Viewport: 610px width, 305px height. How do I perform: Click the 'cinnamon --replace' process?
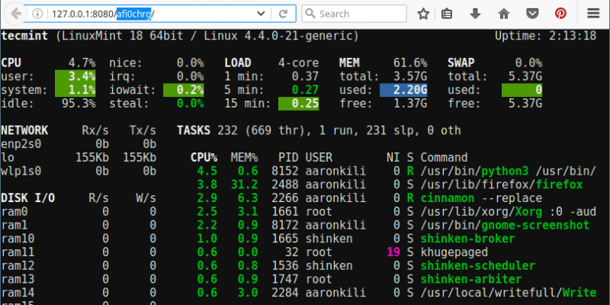[x=481, y=198]
